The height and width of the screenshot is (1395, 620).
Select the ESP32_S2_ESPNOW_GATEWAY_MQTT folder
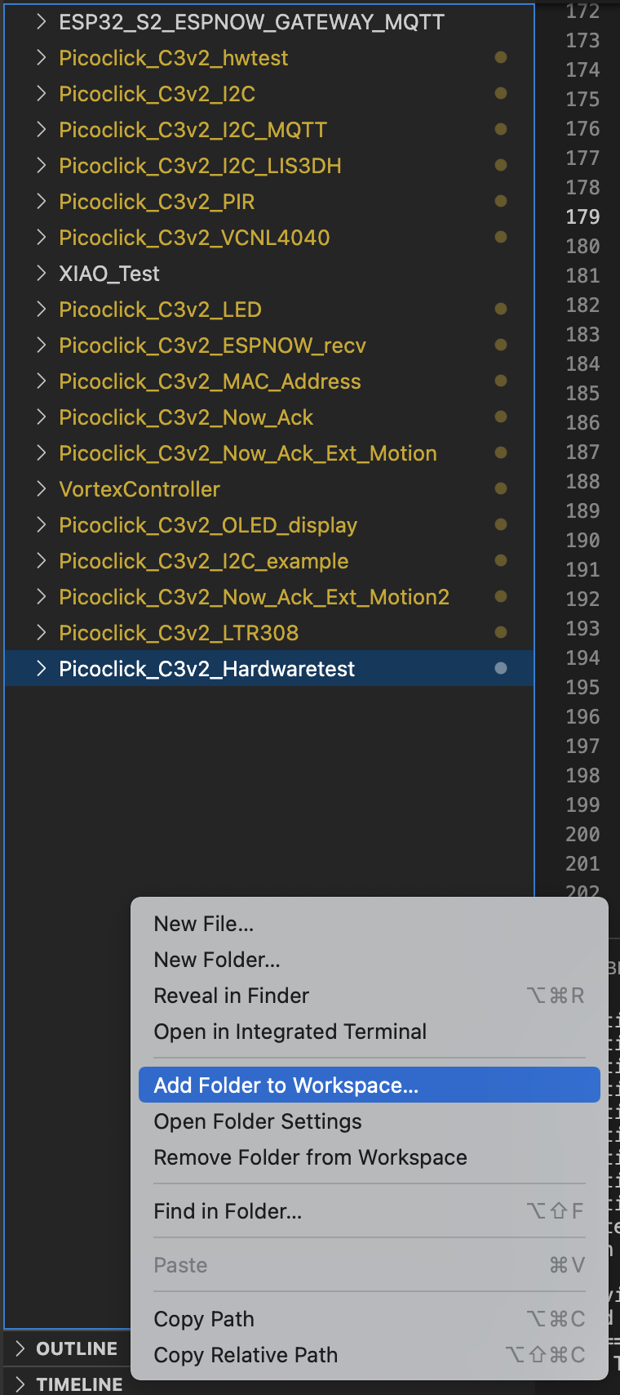coord(269,21)
